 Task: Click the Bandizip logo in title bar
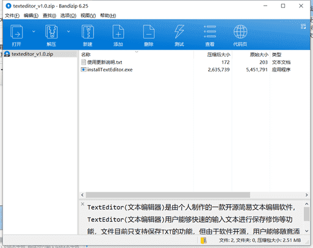point(9,6)
